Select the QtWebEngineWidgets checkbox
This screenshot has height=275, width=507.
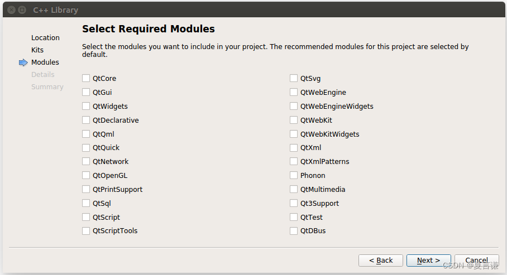tap(294, 106)
